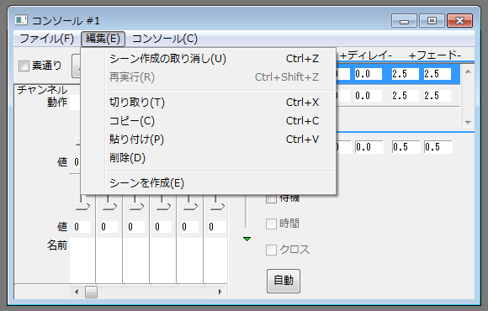Image resolution: width=488 pixels, height=311 pixels.
Task: Enable the 時間 checkbox
Action: 271,224
